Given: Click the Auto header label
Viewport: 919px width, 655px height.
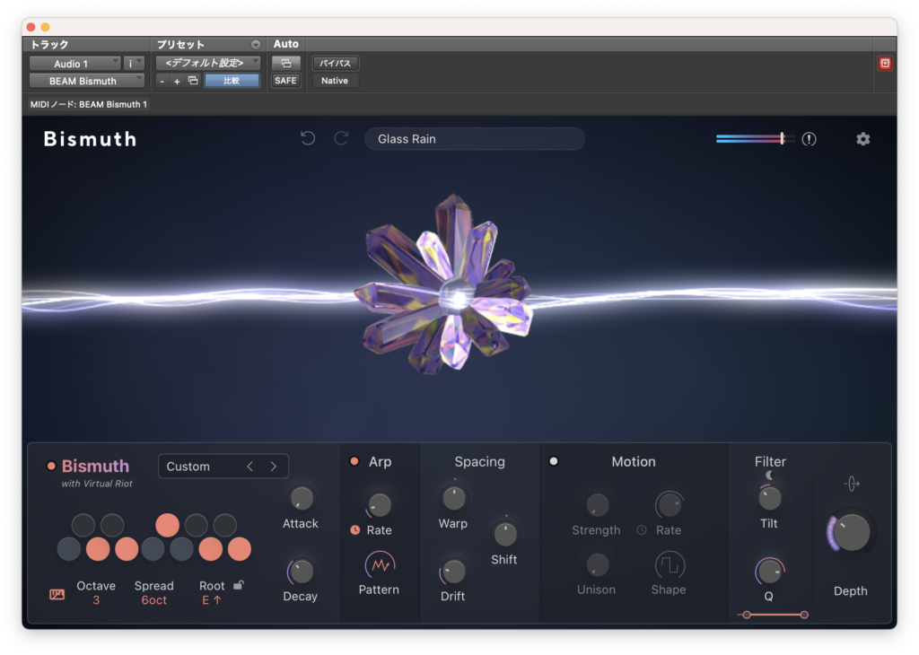Looking at the screenshot, I should pos(286,44).
